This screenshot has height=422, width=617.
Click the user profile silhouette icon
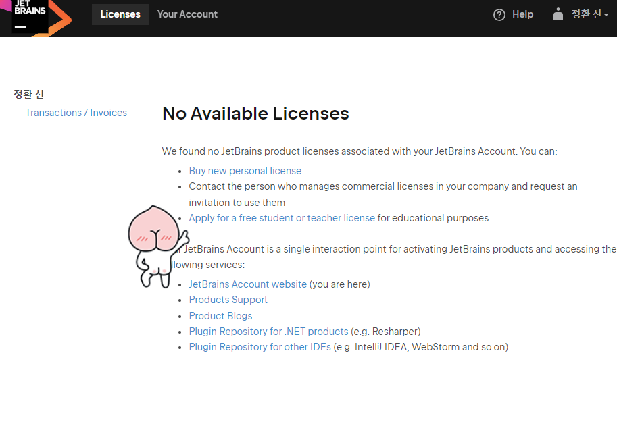click(x=558, y=14)
